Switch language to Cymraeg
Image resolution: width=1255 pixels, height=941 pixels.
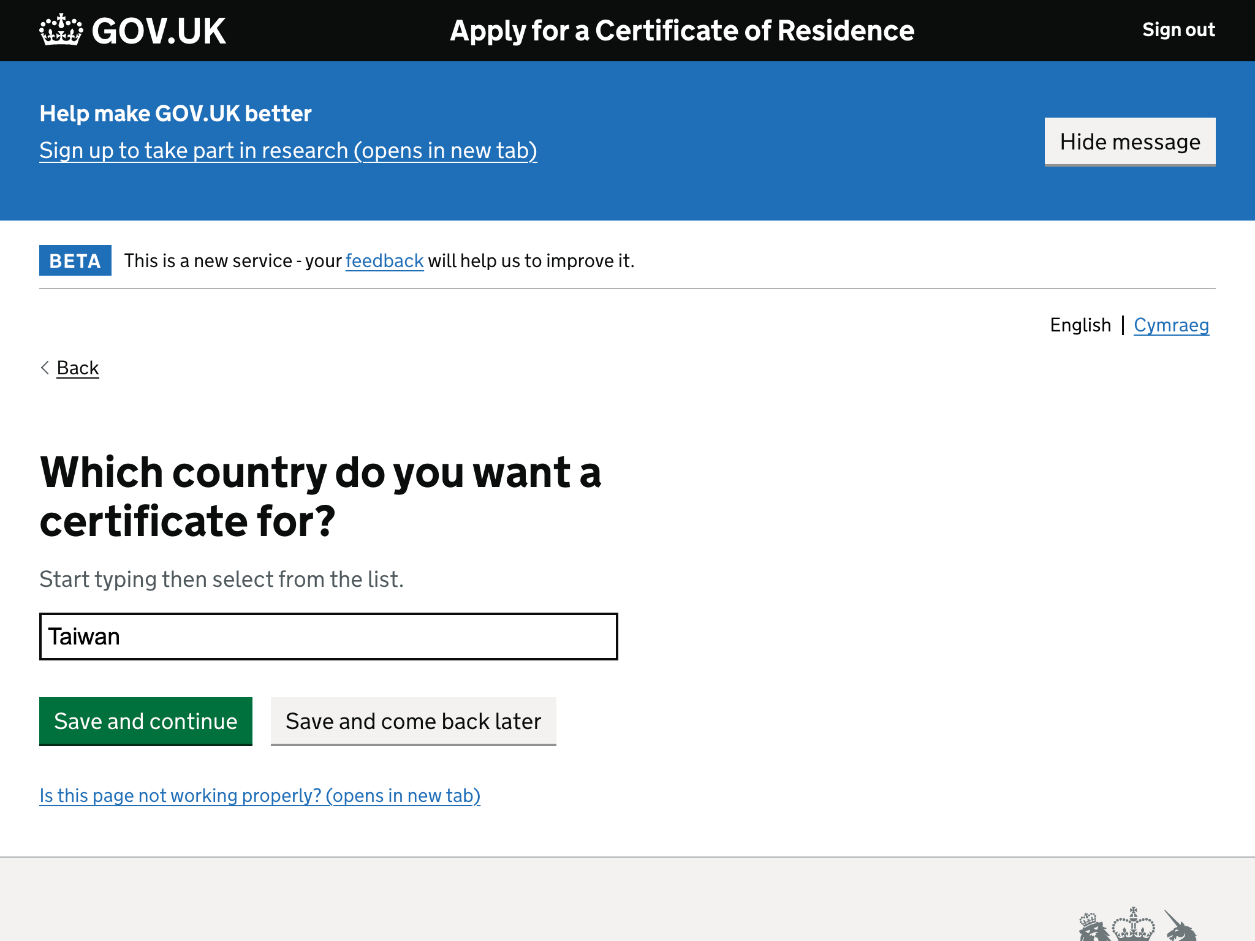1172,325
